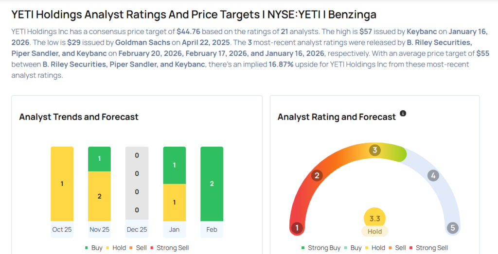498x254 pixels.
Task: Click the Analyst Trends and Forecast heading
Action: pyautogui.click(x=79, y=117)
